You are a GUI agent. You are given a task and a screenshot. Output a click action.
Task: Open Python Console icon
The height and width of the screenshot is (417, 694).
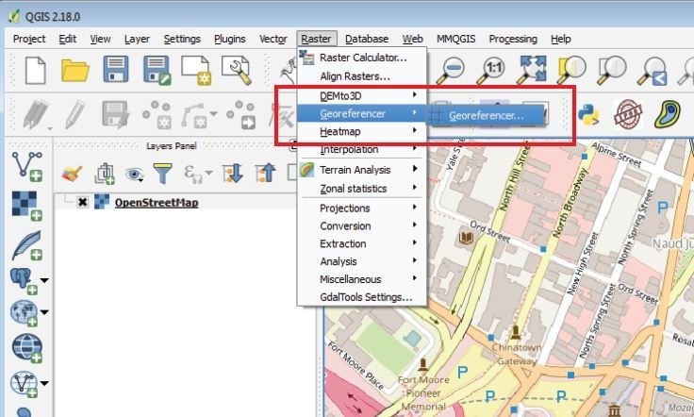[588, 115]
